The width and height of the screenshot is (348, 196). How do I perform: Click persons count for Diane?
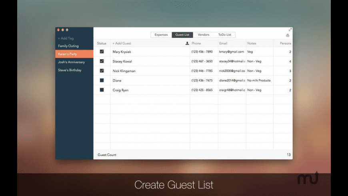tap(290, 80)
